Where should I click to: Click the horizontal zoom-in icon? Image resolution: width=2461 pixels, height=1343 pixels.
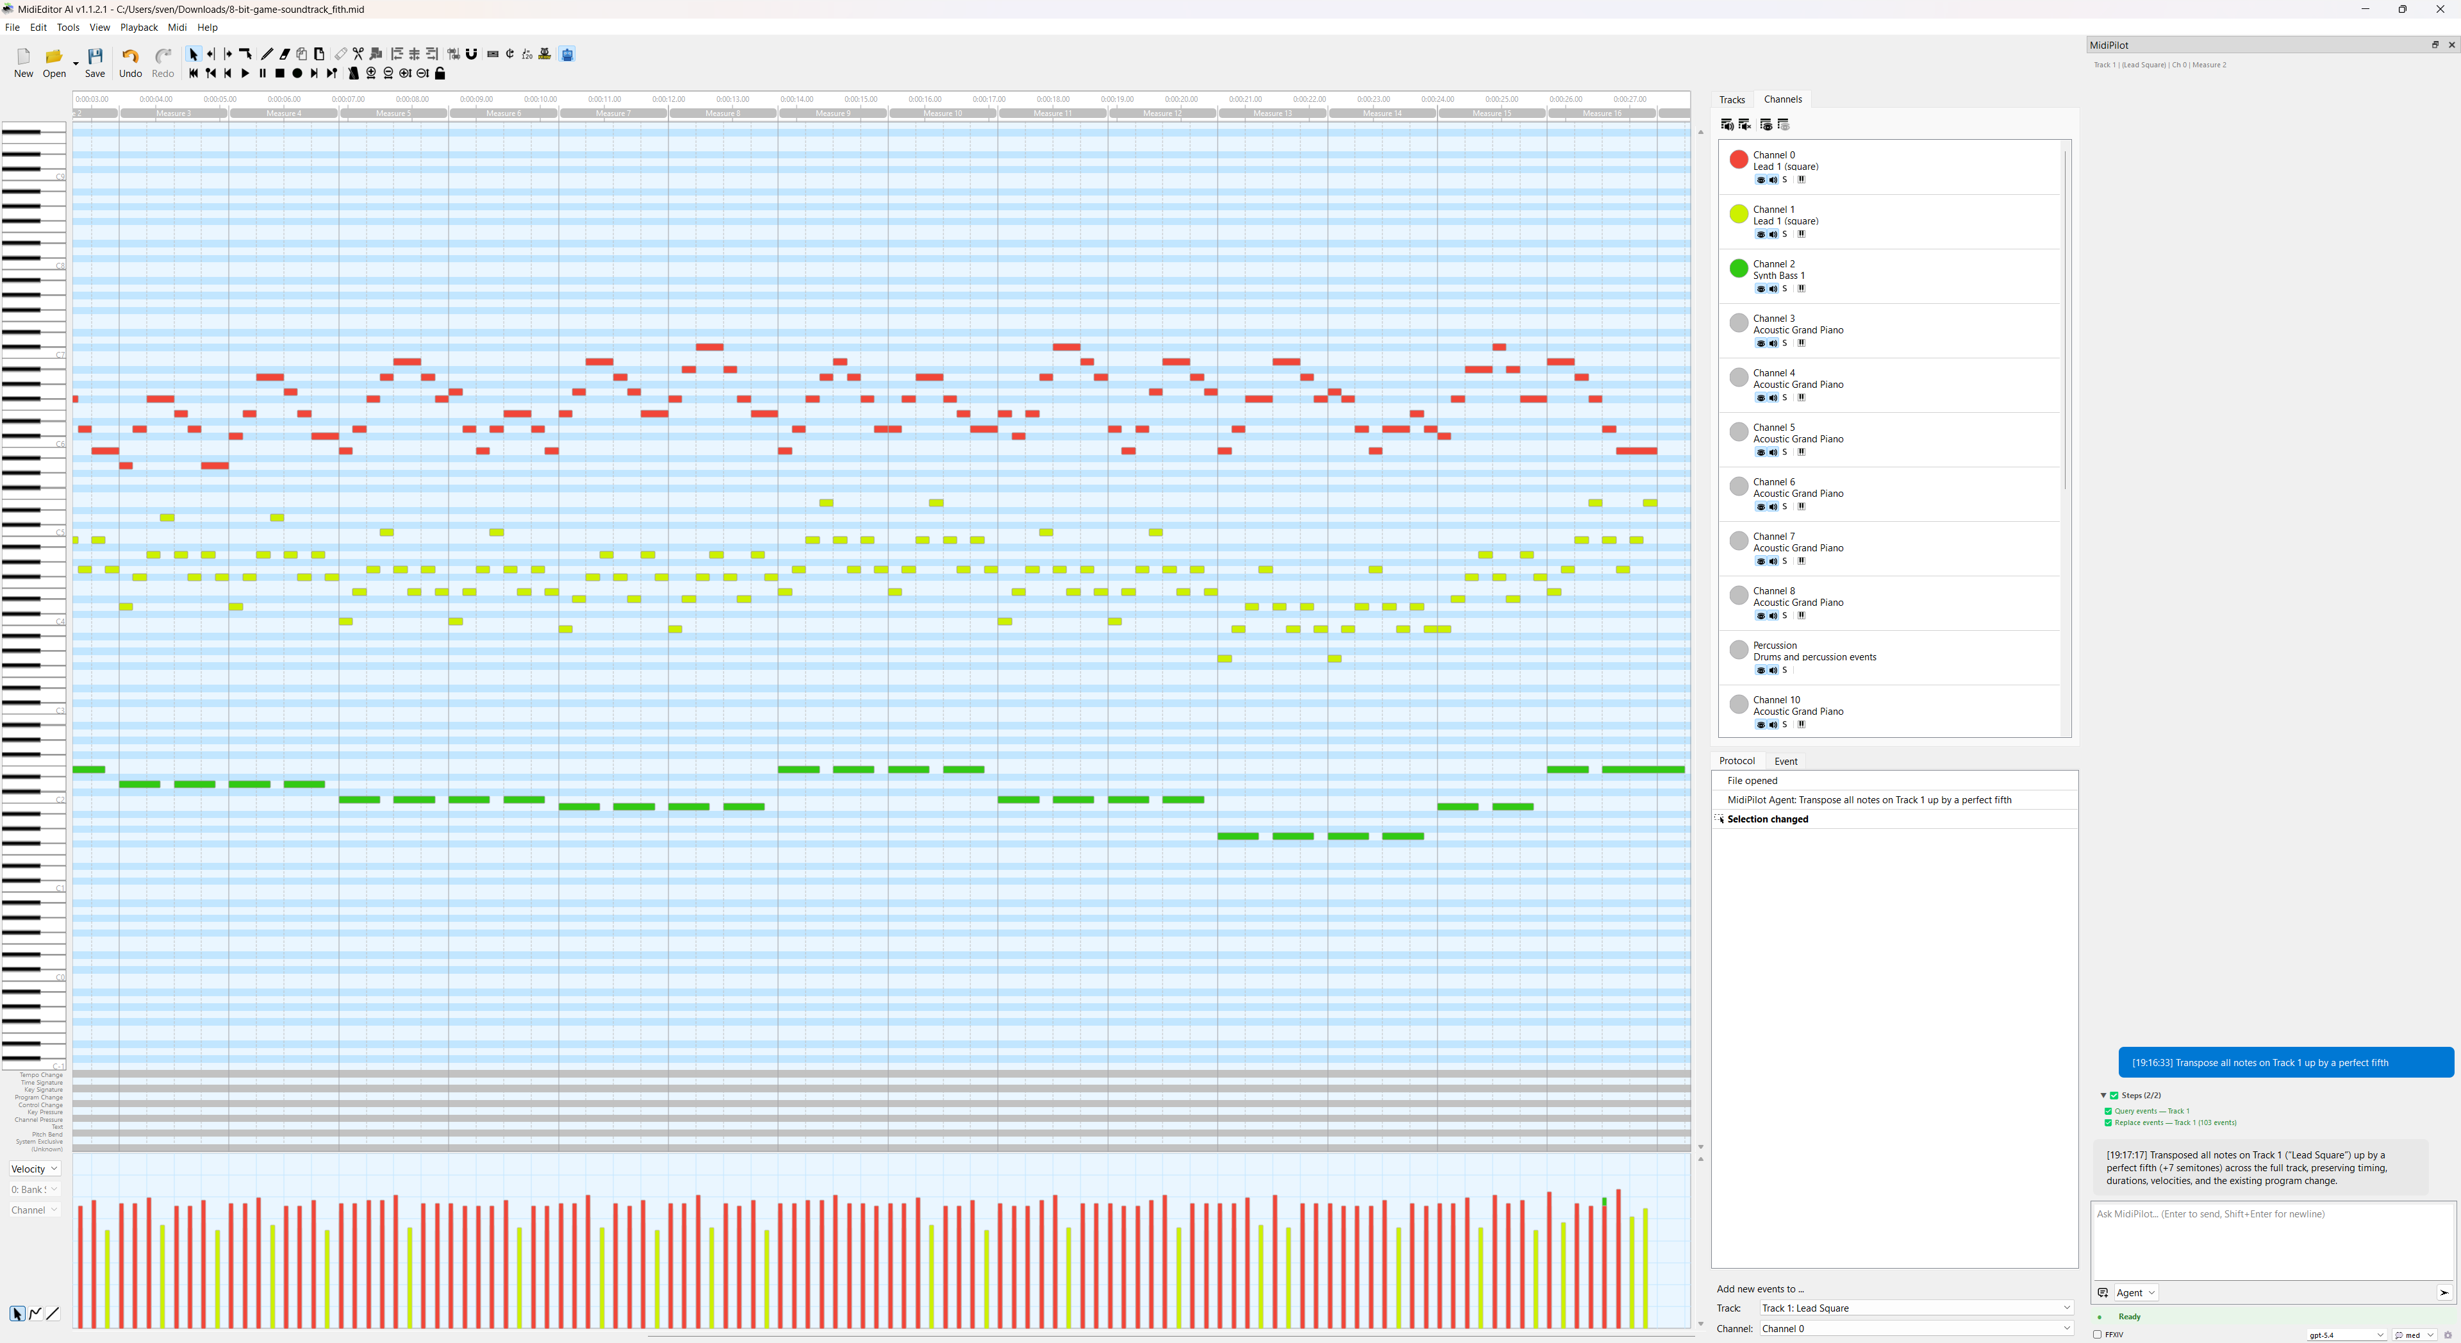[370, 74]
